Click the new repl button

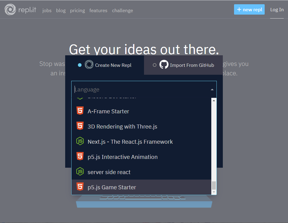[x=249, y=9]
